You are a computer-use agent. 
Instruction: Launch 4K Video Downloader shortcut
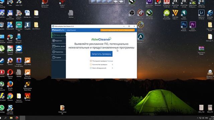click(x=167, y=15)
